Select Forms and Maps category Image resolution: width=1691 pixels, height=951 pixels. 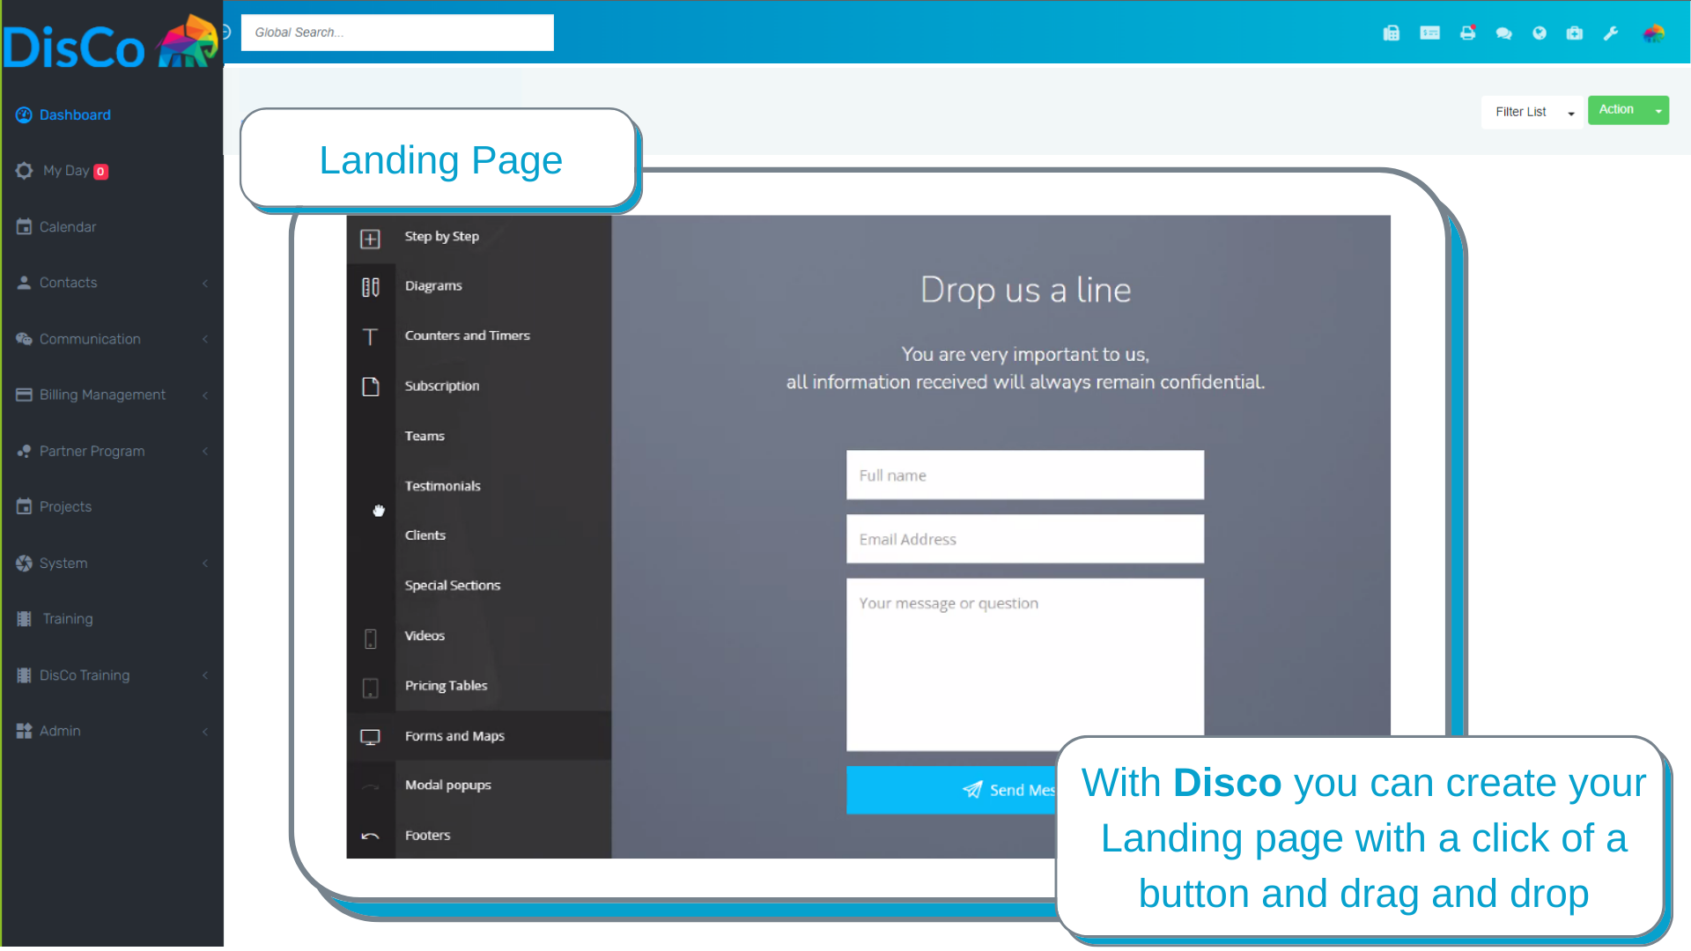click(x=455, y=736)
